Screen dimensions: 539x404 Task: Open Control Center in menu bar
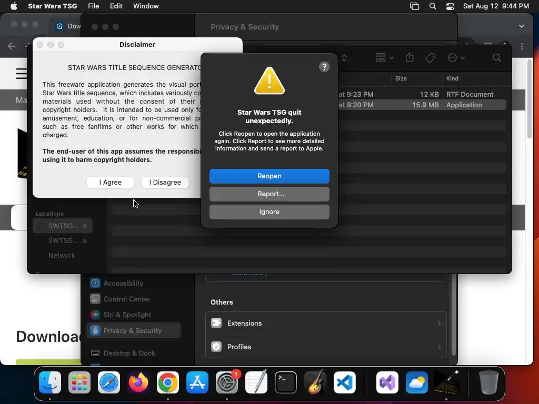450,6
